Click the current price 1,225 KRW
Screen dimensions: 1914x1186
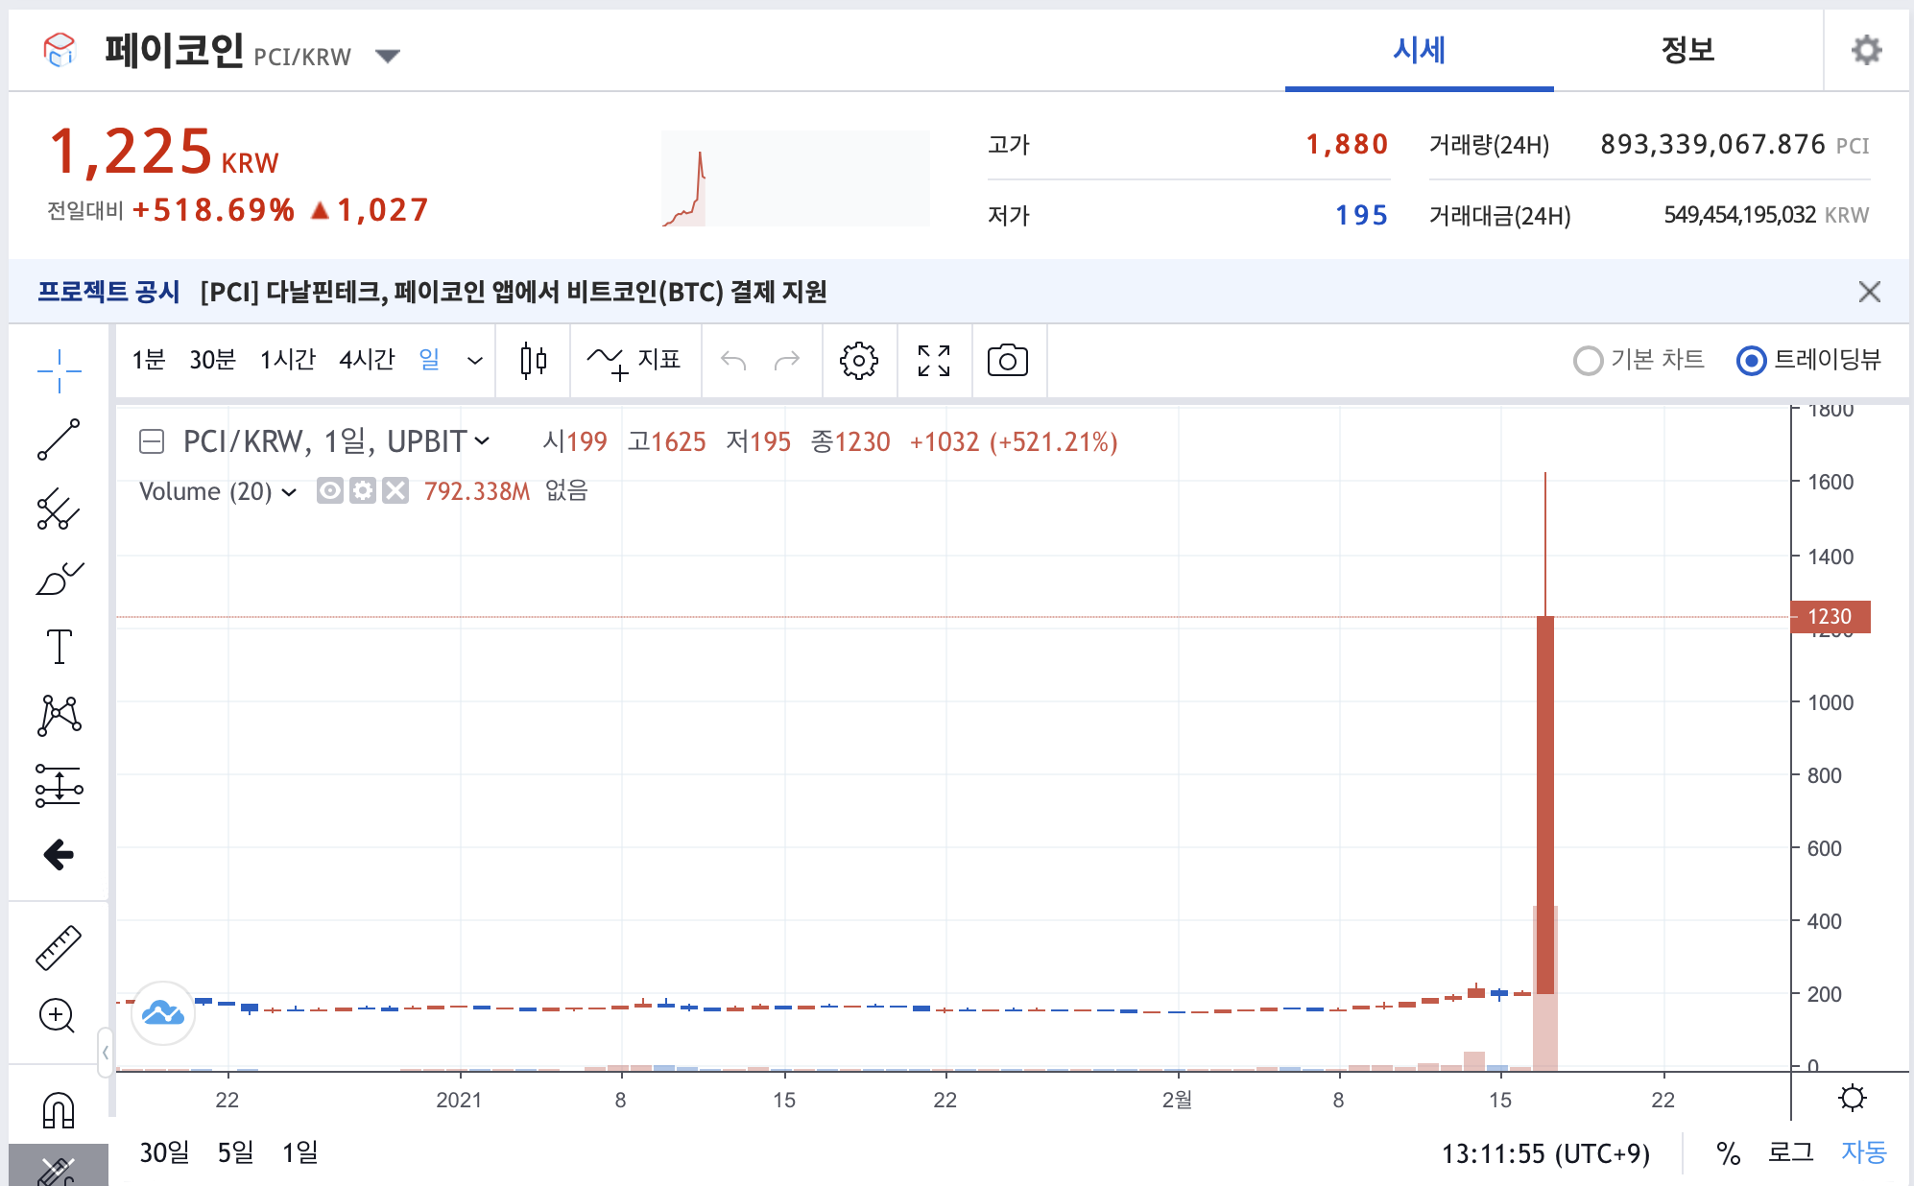(x=163, y=152)
